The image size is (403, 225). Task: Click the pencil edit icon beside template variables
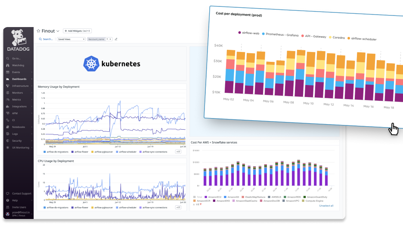pos(116,39)
